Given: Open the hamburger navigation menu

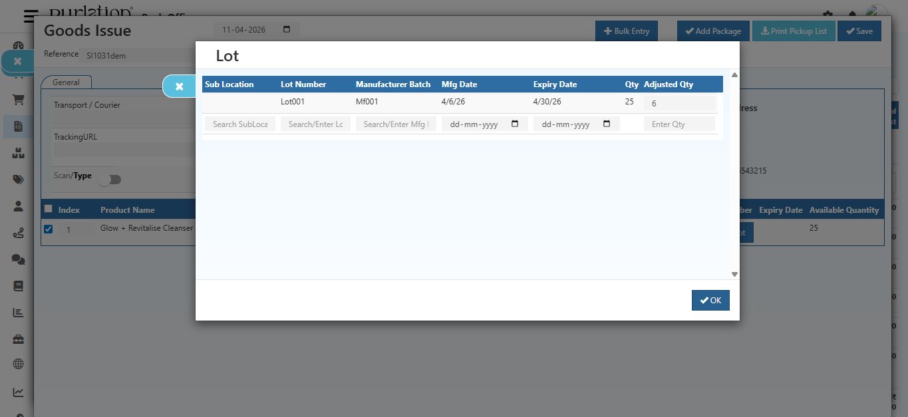Looking at the screenshot, I should tap(30, 17).
